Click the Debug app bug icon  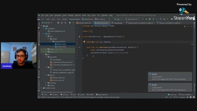tap(153, 19)
